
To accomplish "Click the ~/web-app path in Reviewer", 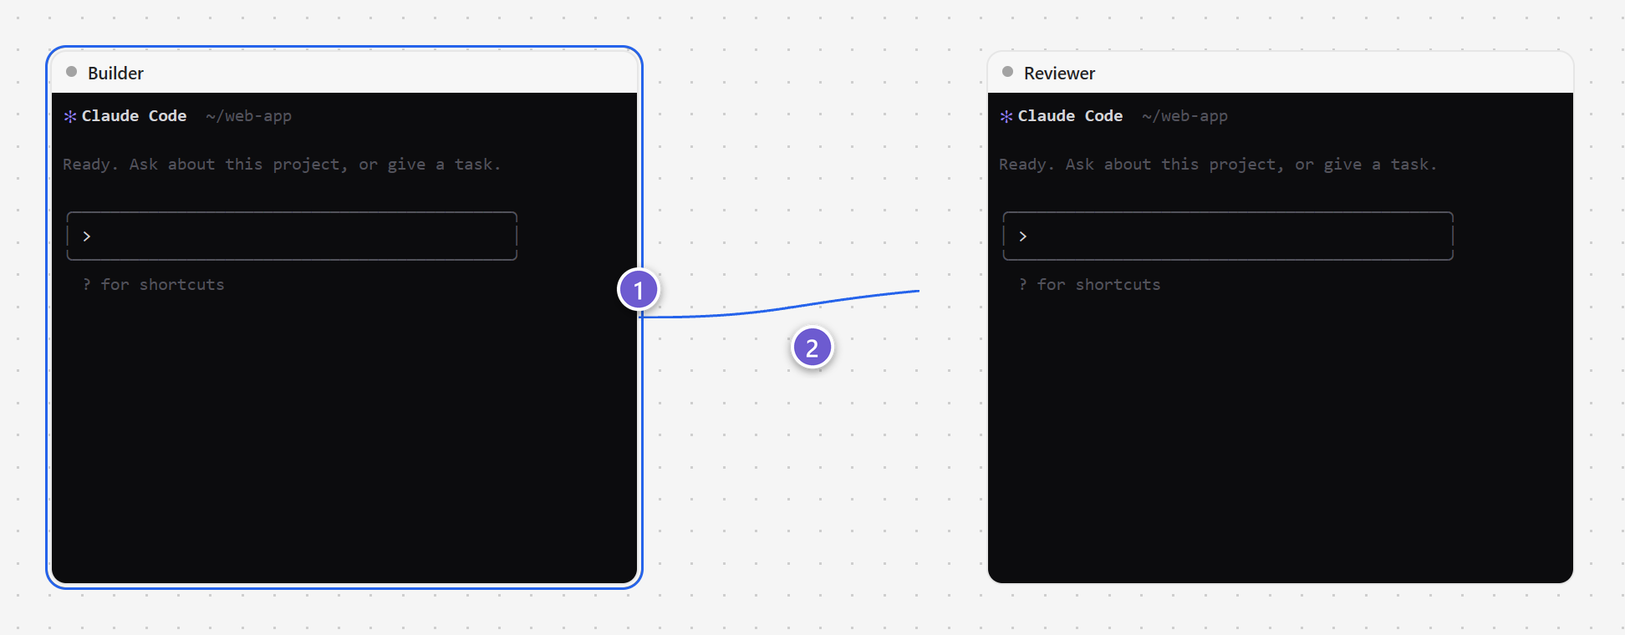I will [x=1185, y=116].
